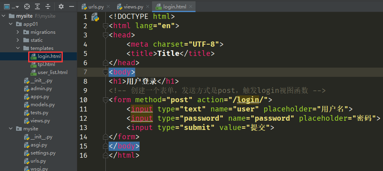This screenshot has width=383, height=171.
Task: Collapse the templates folder
Action: (x=18, y=48)
